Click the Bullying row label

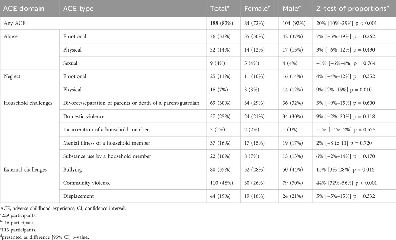(x=72, y=169)
